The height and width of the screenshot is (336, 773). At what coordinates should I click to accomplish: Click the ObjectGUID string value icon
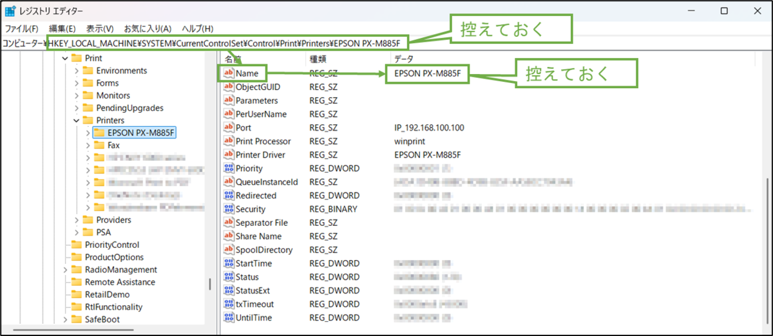coord(229,87)
